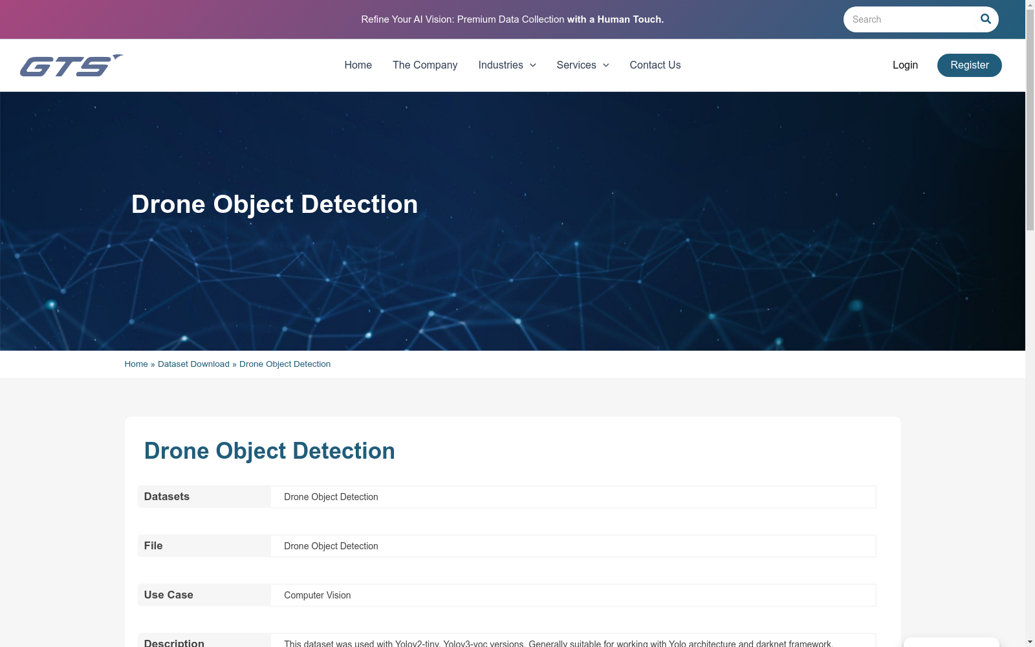Click the Login link
1035x647 pixels.
[905, 65]
